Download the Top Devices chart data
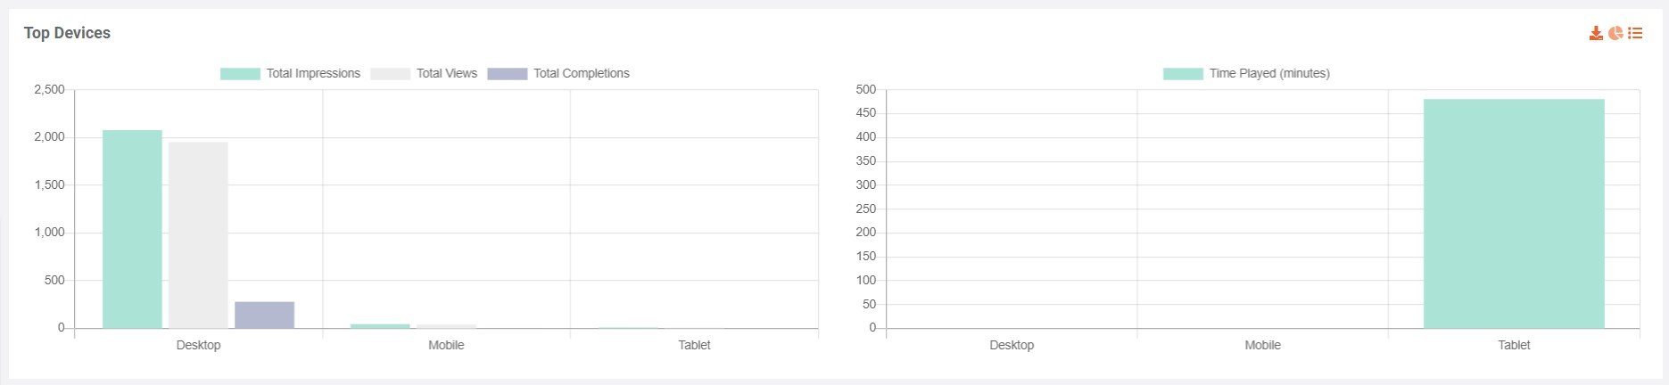 tap(1596, 33)
